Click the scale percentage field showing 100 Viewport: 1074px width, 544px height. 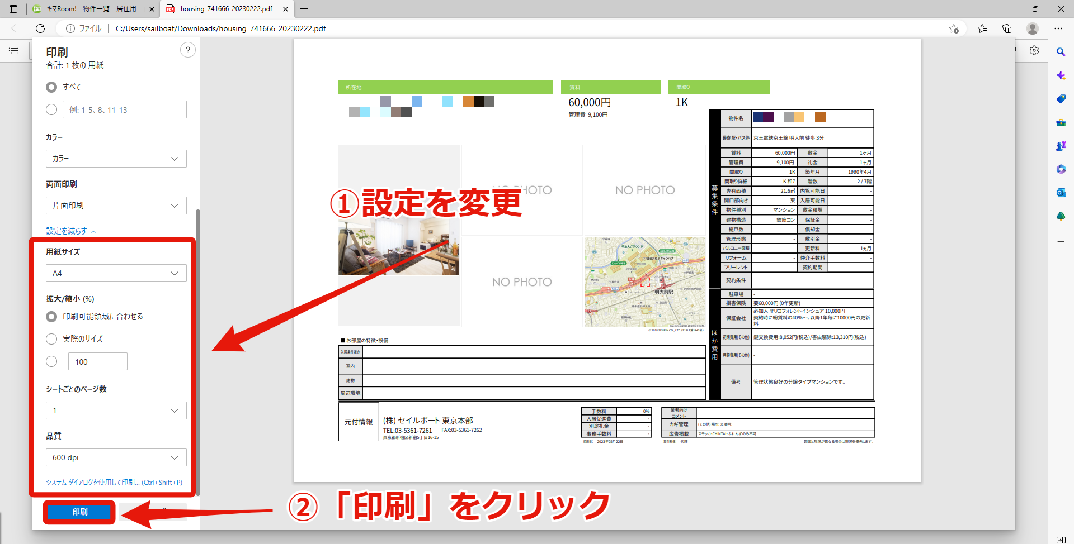(x=98, y=361)
